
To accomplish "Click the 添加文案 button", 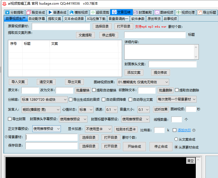I will (x=134, y=73).
